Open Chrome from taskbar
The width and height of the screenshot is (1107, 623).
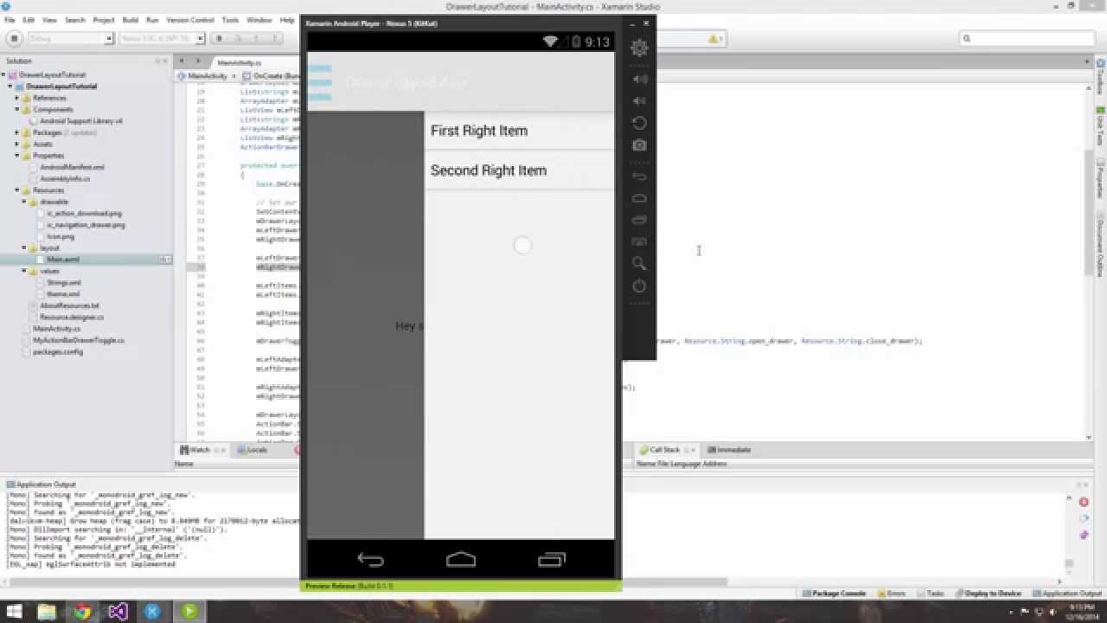[82, 612]
